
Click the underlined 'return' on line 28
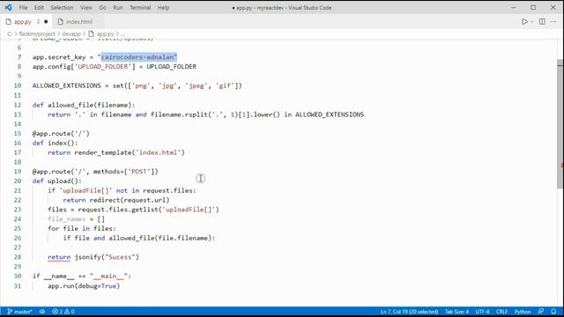(59, 257)
